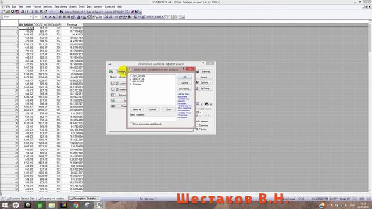Open the font color A toolbar control
The image size is (372, 209).
tap(79, 17)
